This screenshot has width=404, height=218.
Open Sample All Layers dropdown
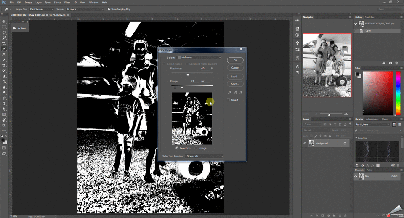point(85,9)
